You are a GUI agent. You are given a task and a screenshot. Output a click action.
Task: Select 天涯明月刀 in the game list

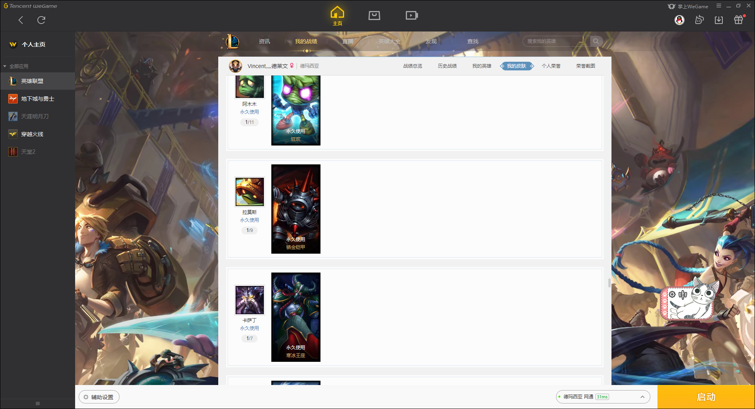pos(37,116)
